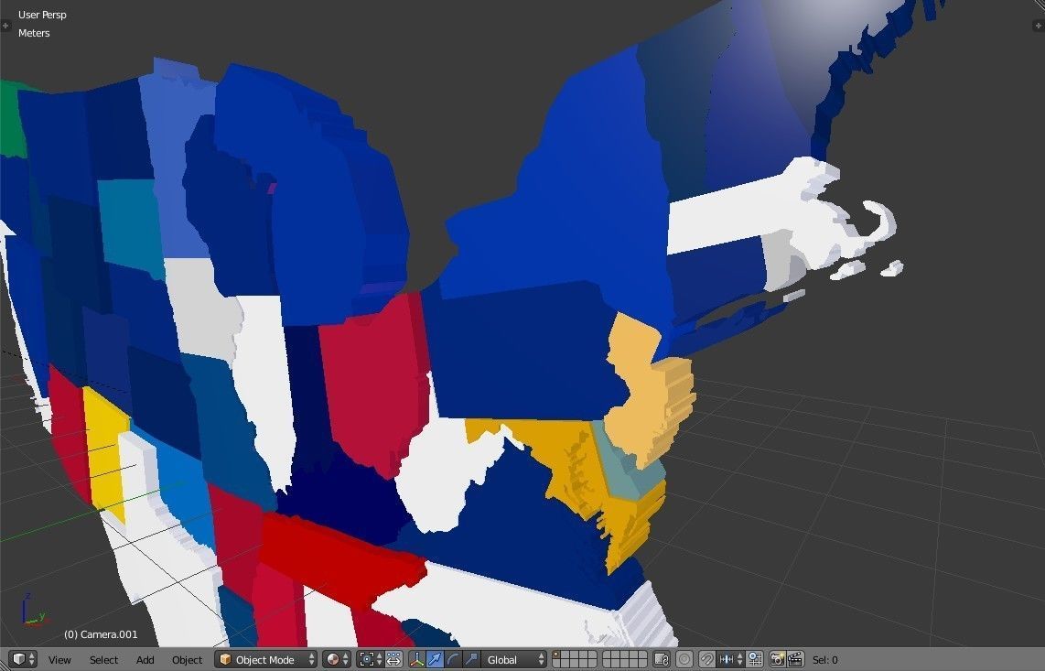The image size is (1045, 671).
Task: Open the Global transform orientation dropdown
Action: (514, 660)
